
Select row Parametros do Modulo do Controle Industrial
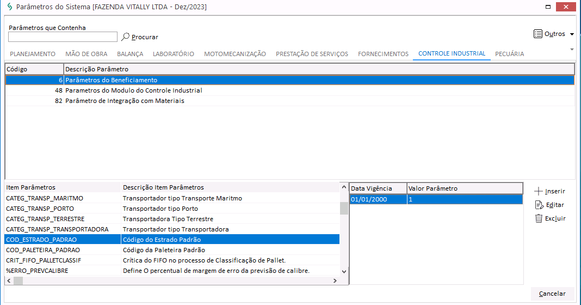coord(290,90)
